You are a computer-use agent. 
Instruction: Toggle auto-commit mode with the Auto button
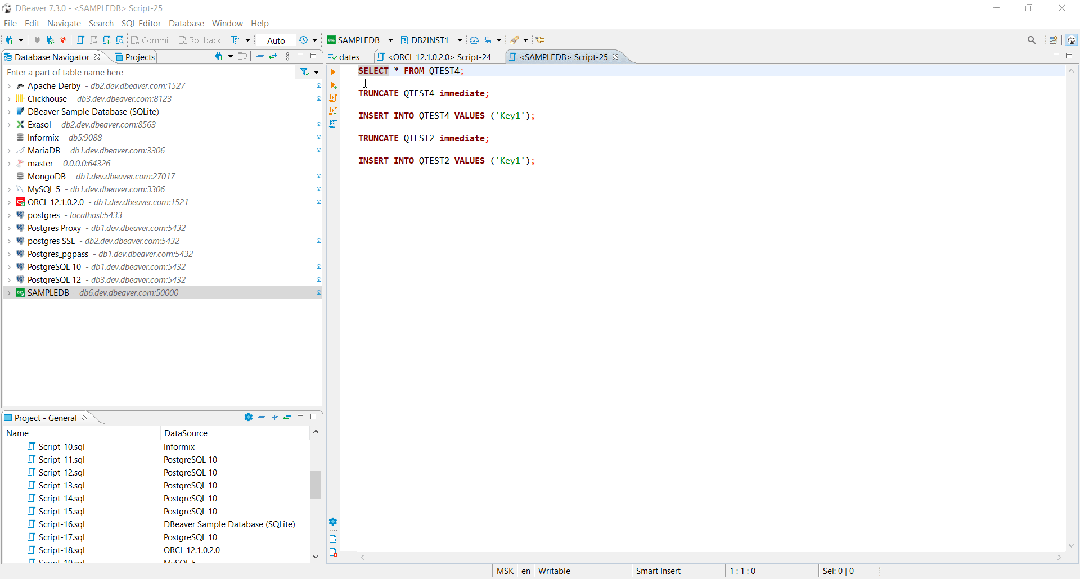point(274,40)
